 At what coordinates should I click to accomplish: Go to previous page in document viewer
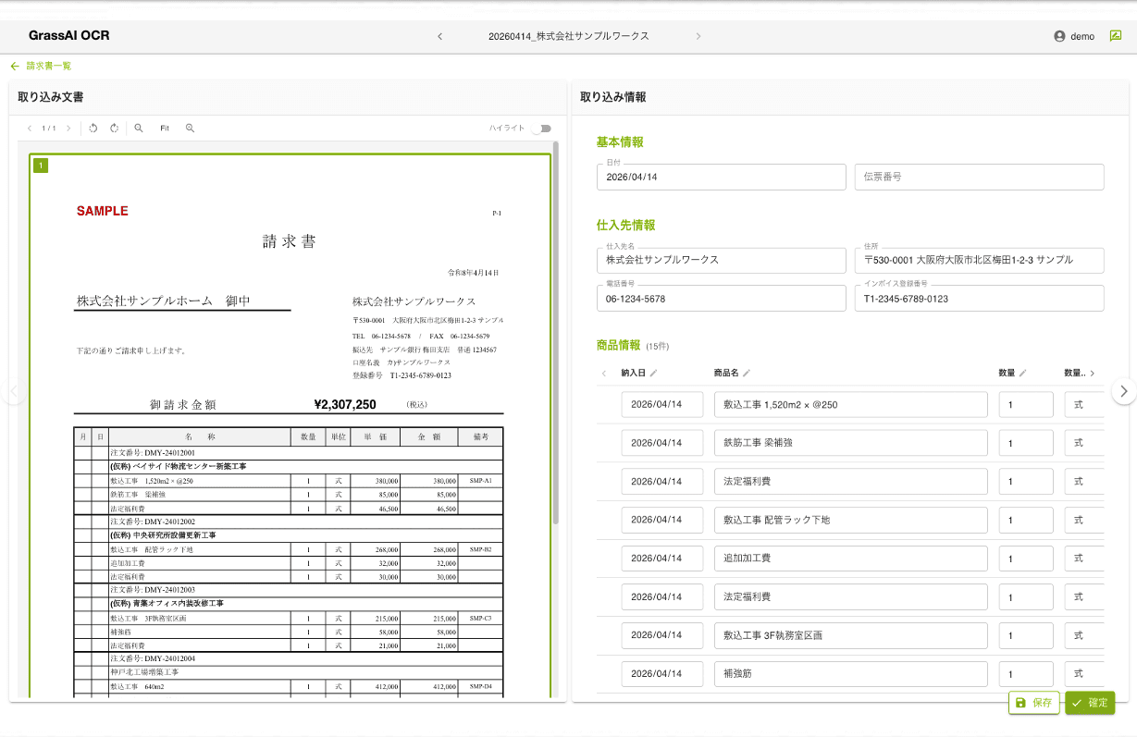(30, 129)
